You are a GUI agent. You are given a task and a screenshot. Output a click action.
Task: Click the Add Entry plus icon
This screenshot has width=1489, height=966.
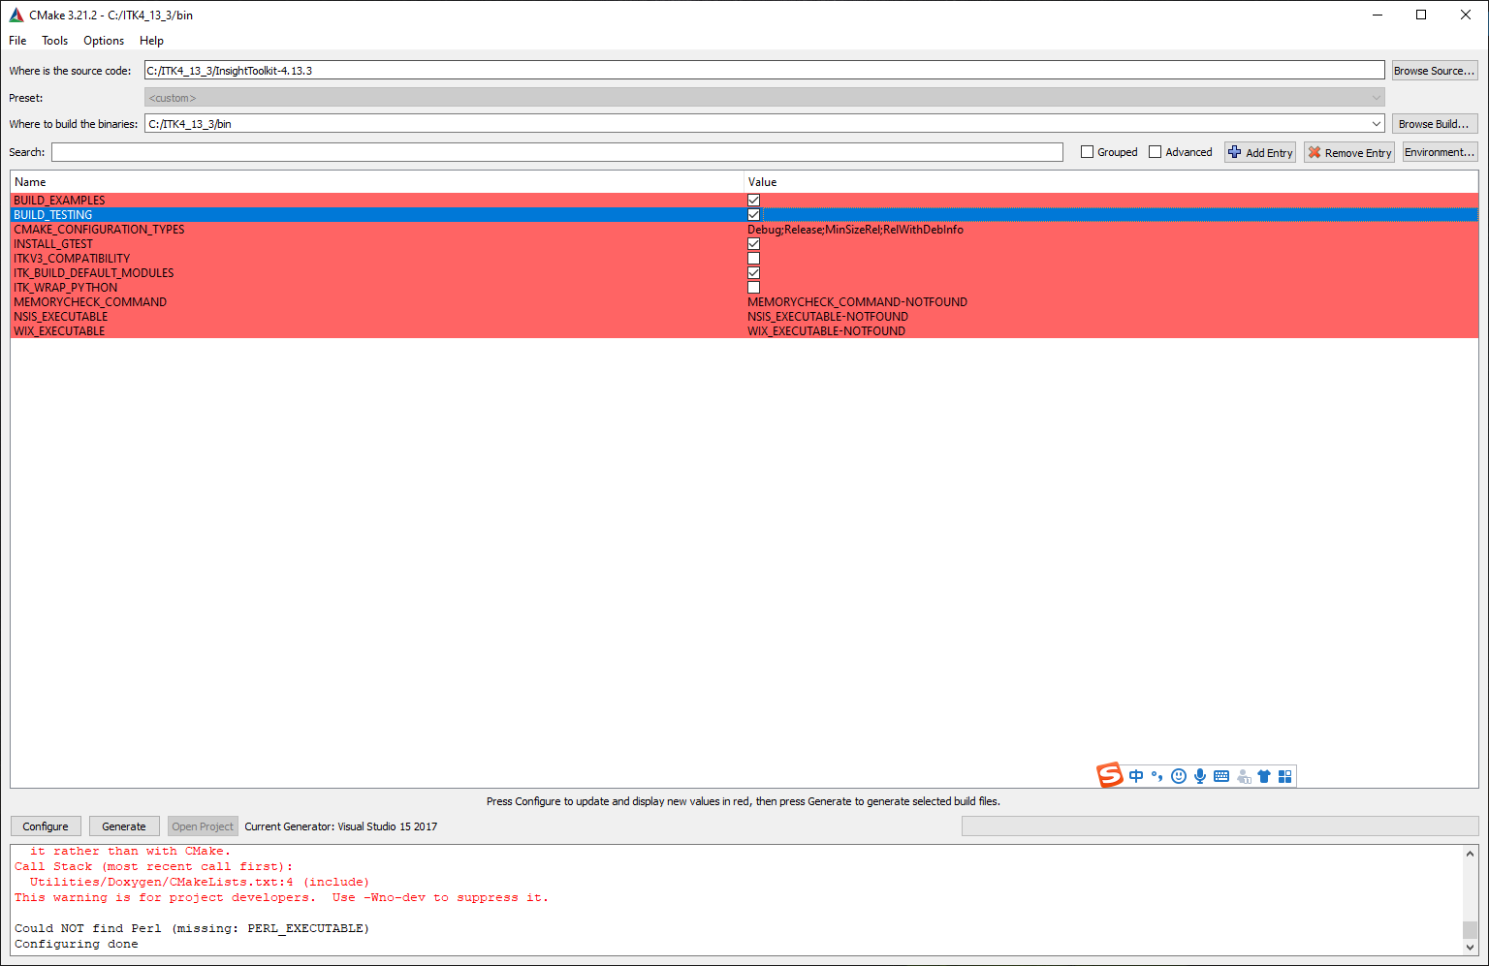[x=1235, y=152]
